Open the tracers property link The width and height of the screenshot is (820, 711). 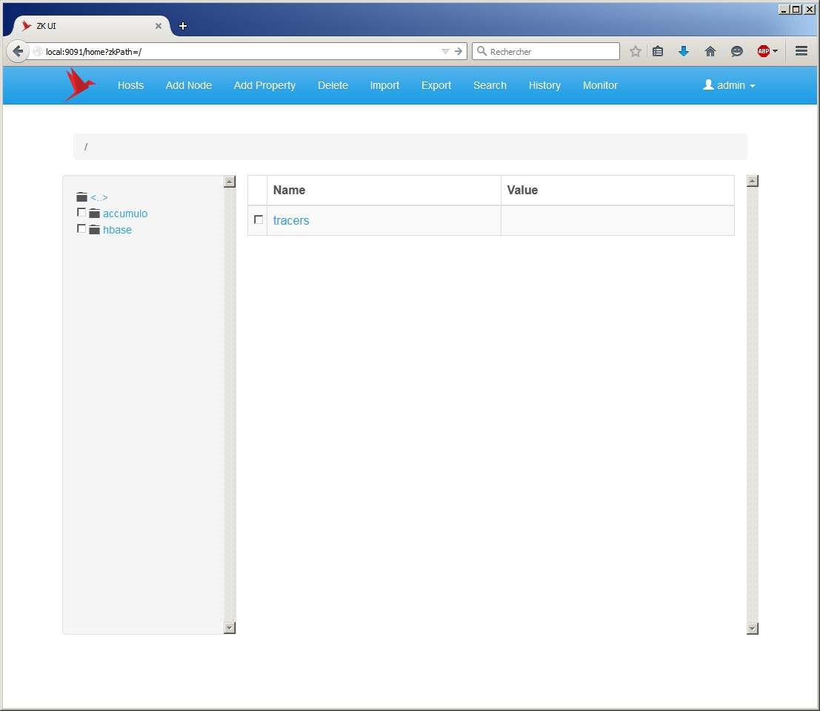[291, 220]
